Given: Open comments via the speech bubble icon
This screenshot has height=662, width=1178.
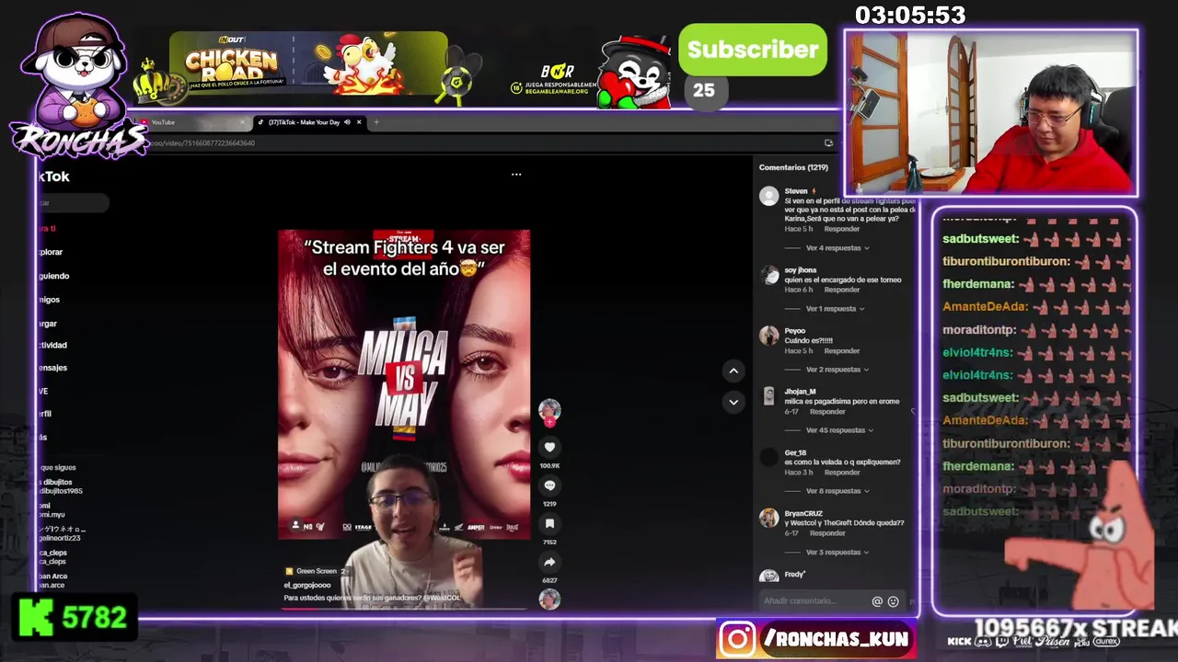Looking at the screenshot, I should point(549,485).
